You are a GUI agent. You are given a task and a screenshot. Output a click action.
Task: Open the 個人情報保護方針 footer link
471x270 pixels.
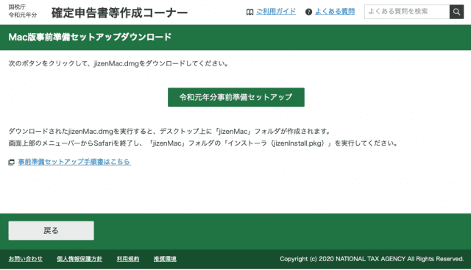point(79,259)
